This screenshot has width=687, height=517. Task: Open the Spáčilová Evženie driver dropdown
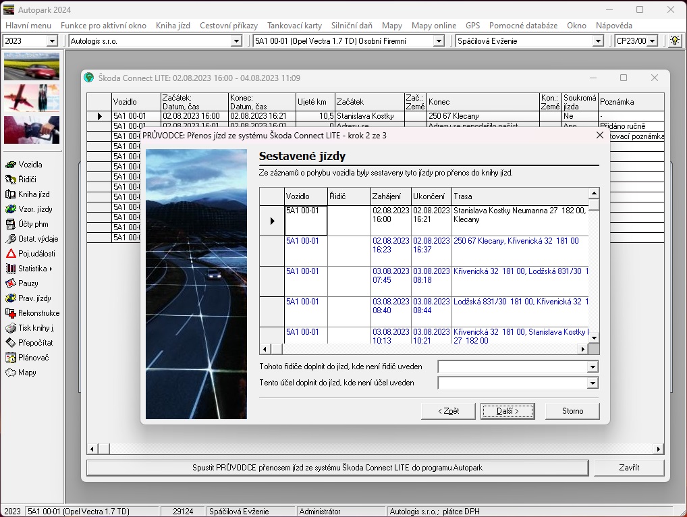[x=598, y=41]
